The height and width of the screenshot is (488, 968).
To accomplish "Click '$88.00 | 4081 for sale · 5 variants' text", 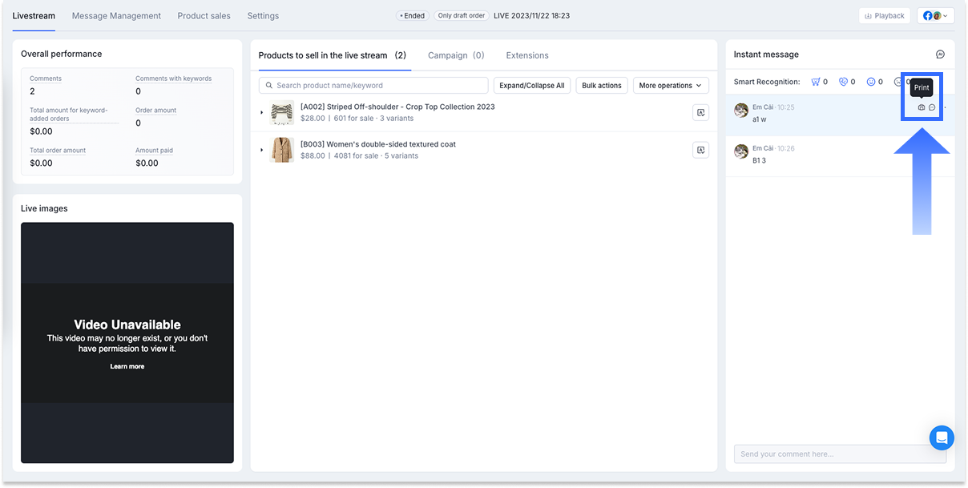I will 359,156.
